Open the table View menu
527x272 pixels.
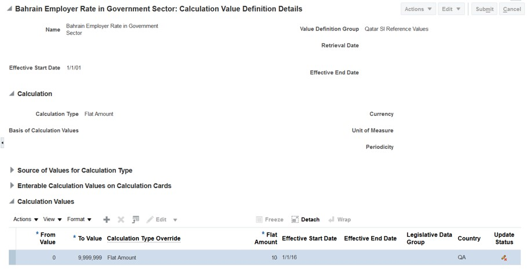[52, 220]
